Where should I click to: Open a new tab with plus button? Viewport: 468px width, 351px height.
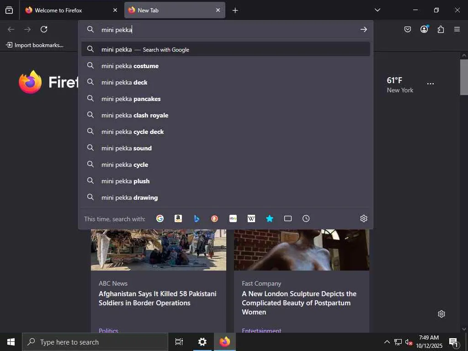pyautogui.click(x=235, y=11)
